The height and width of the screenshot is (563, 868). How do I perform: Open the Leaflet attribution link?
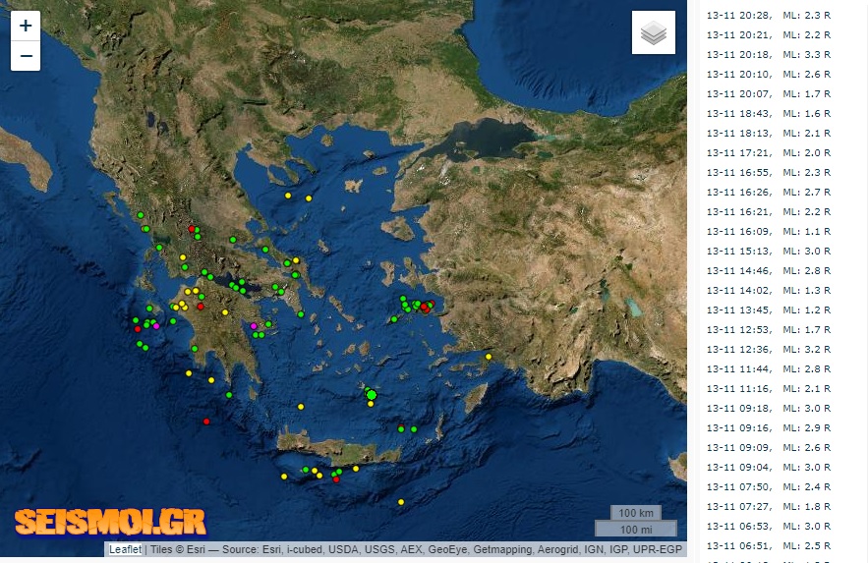coord(125,549)
